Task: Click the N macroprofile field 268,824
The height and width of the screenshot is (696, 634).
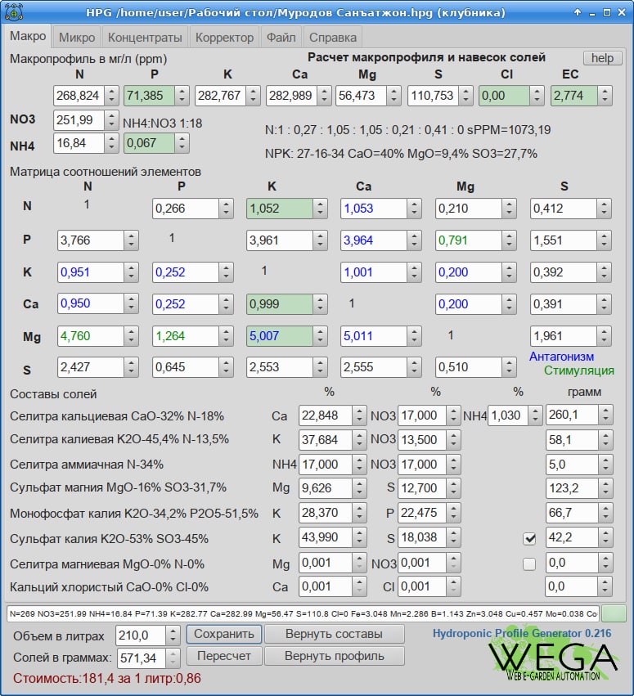Action: [x=79, y=96]
